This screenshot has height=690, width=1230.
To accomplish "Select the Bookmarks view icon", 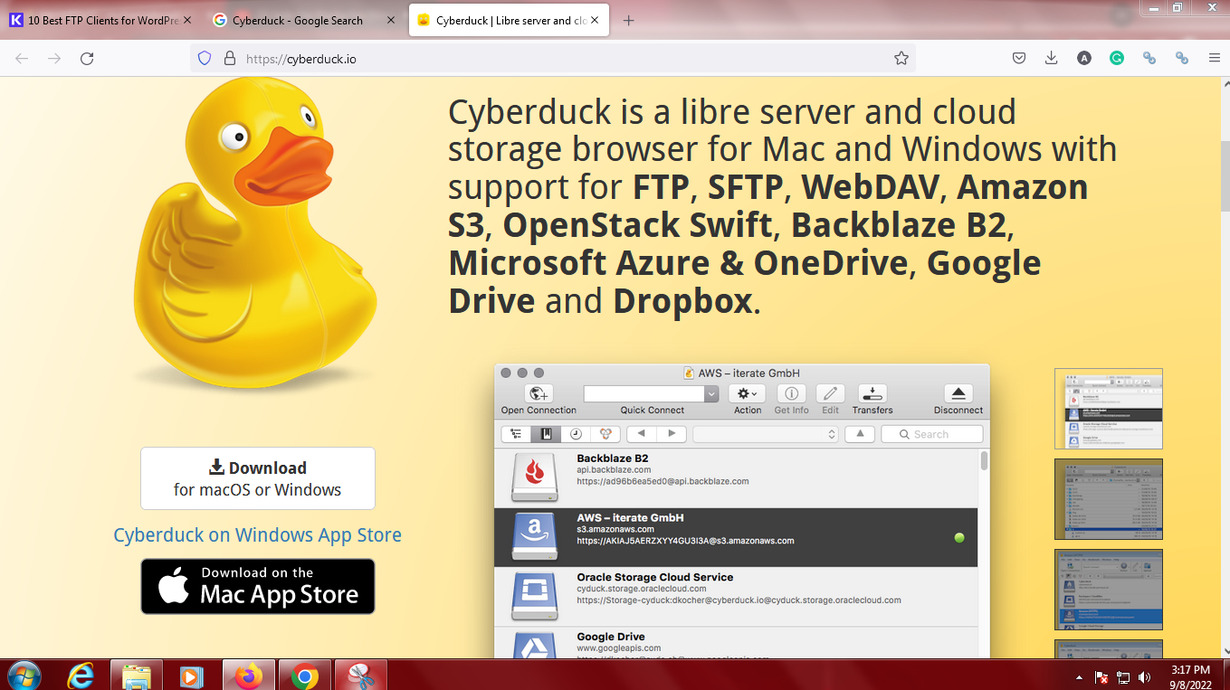I will click(x=546, y=434).
